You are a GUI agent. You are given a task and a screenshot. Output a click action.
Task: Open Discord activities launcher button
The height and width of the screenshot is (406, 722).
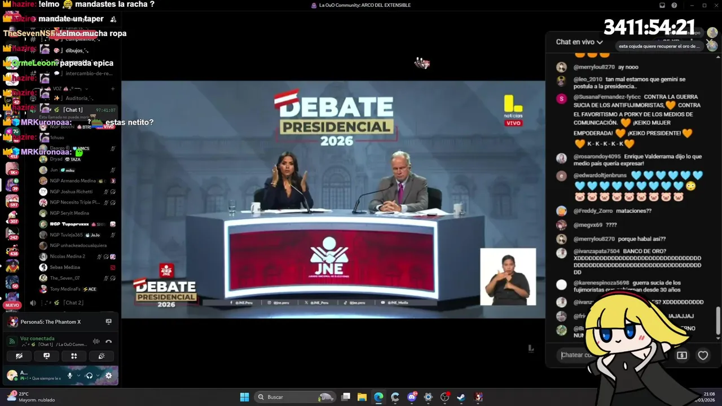(74, 356)
